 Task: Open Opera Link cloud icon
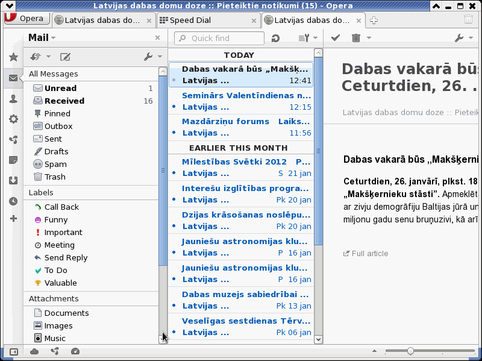click(x=34, y=351)
